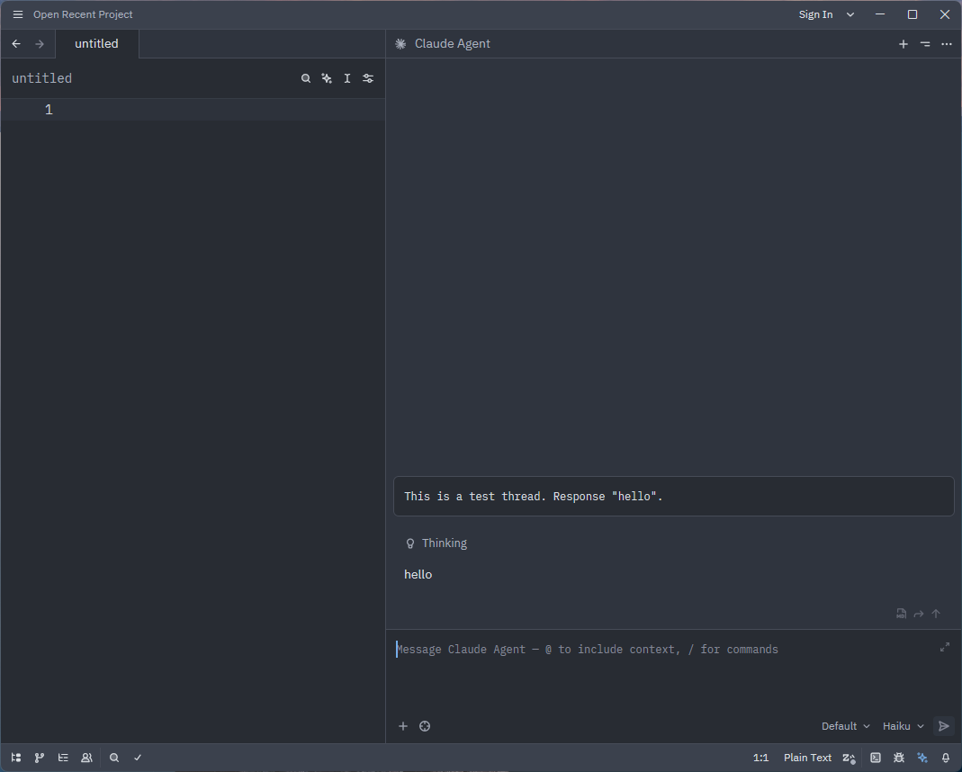Open buffer search in editor toolbar
This screenshot has width=962, height=772.
point(306,78)
